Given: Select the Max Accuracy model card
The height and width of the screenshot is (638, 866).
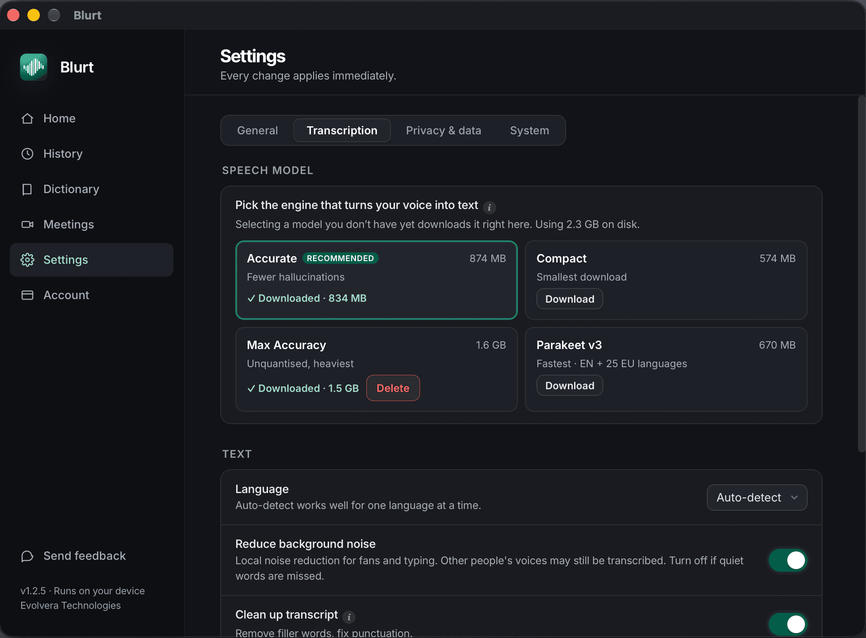Looking at the screenshot, I should [376, 369].
